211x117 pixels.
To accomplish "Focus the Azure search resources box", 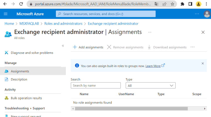I will (106, 14).
